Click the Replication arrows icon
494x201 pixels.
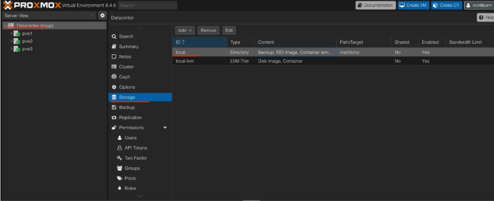[x=114, y=118]
